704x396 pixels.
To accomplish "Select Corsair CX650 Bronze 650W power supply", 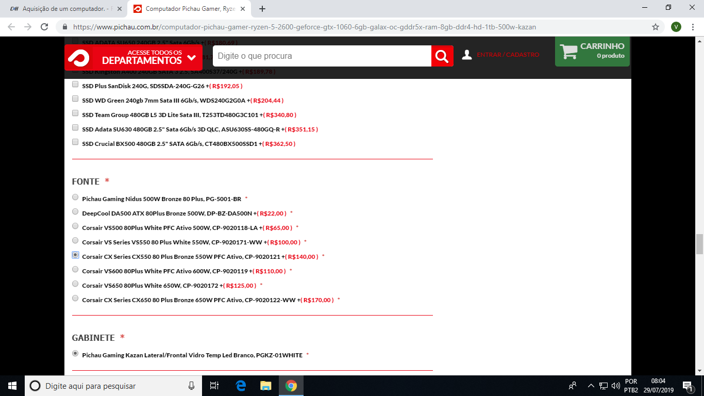I will coord(75,298).
